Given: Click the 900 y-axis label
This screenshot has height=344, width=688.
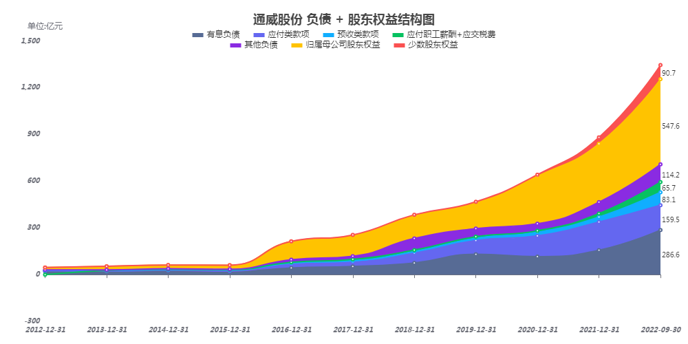Looking at the screenshot, I should pos(34,134).
